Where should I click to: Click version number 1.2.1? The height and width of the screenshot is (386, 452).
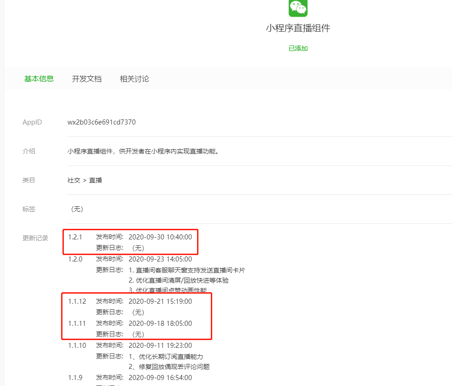(x=75, y=237)
